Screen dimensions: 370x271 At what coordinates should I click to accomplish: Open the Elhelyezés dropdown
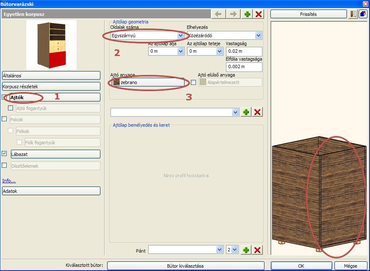[258, 36]
